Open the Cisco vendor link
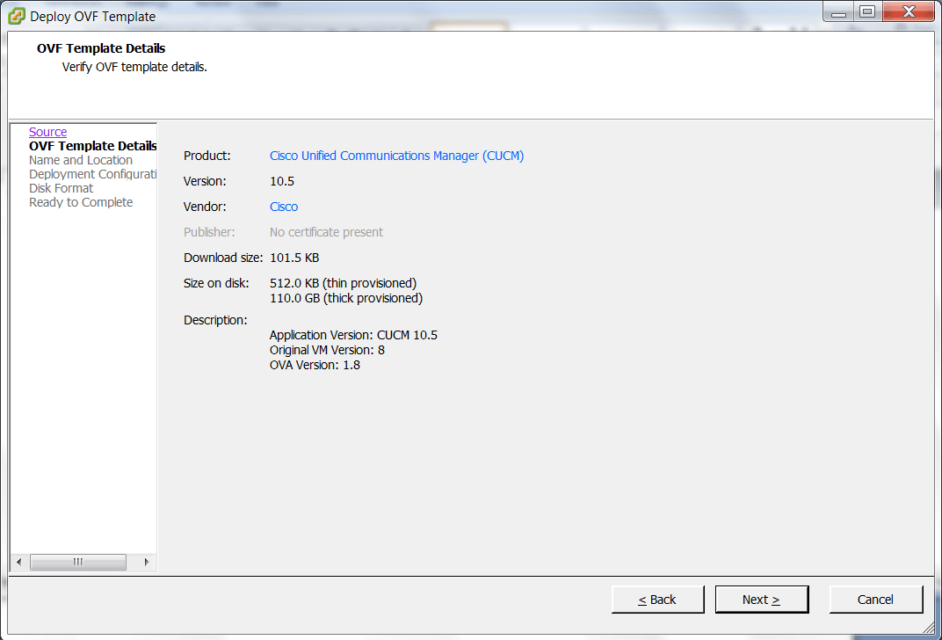Viewport: 942px width, 640px height. pos(284,207)
